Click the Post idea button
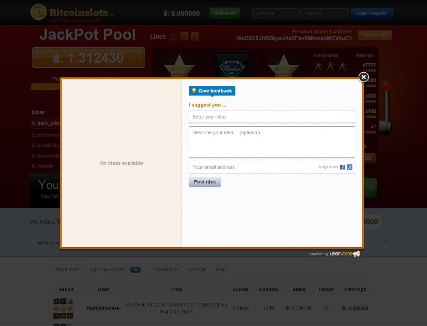 (x=205, y=182)
